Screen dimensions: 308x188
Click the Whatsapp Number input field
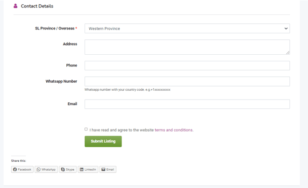coord(187,81)
